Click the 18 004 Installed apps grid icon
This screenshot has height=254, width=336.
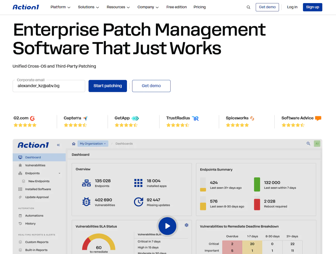point(138,183)
